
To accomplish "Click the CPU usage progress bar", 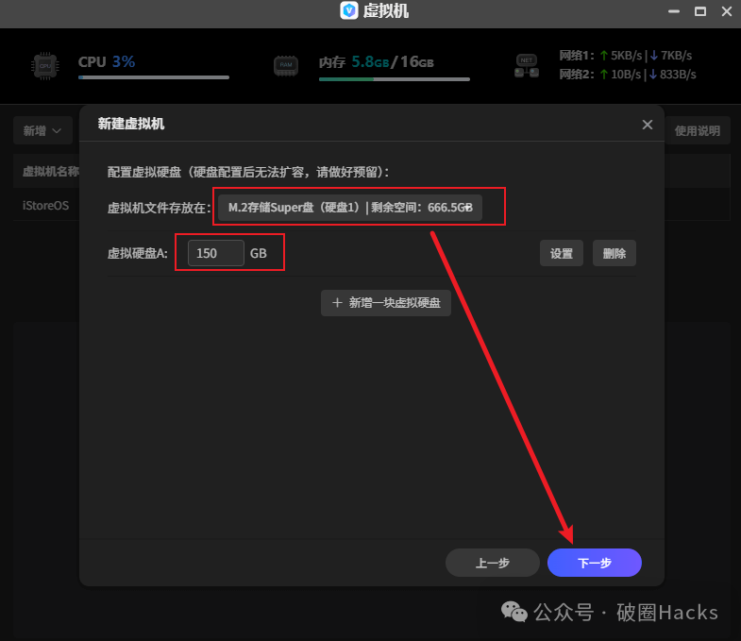I will point(153,77).
